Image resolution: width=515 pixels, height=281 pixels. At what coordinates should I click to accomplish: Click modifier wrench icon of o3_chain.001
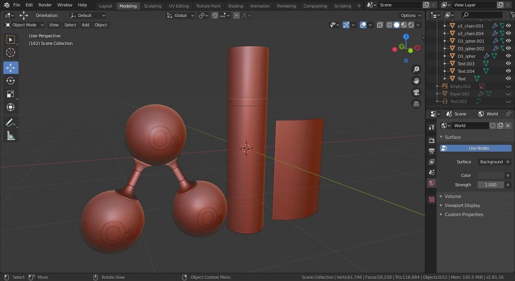495,26
